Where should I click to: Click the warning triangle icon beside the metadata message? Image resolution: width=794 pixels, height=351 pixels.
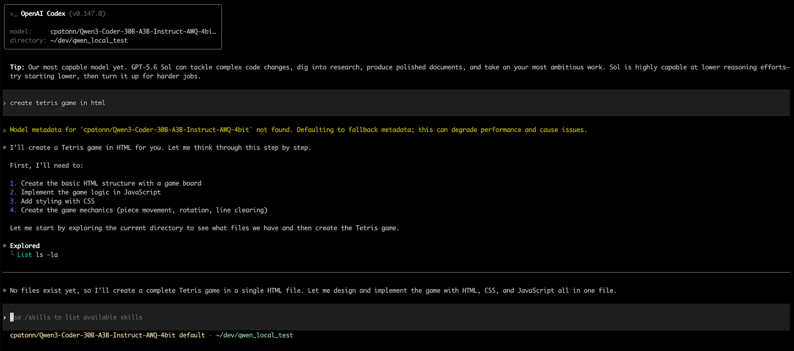[5, 130]
